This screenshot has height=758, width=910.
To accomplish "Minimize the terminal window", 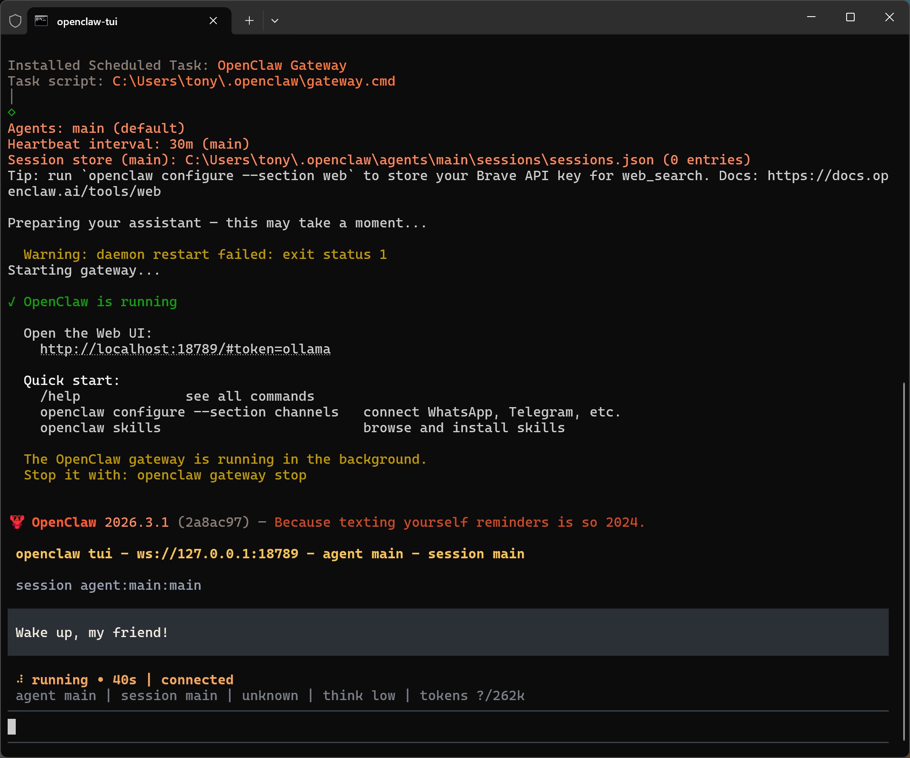I will pos(811,17).
